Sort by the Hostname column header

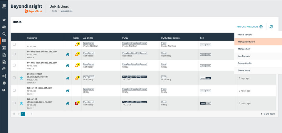(32, 38)
